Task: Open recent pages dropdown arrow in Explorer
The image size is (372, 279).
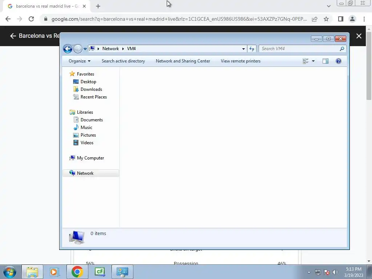Action: [x=85, y=49]
